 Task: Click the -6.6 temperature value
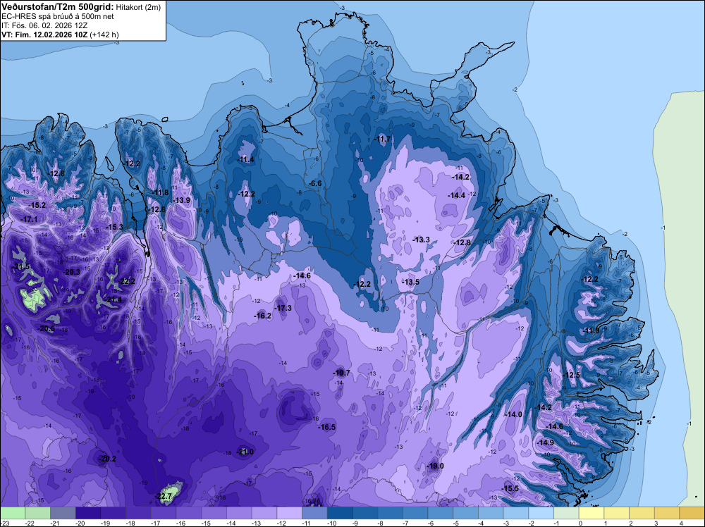click(x=316, y=183)
